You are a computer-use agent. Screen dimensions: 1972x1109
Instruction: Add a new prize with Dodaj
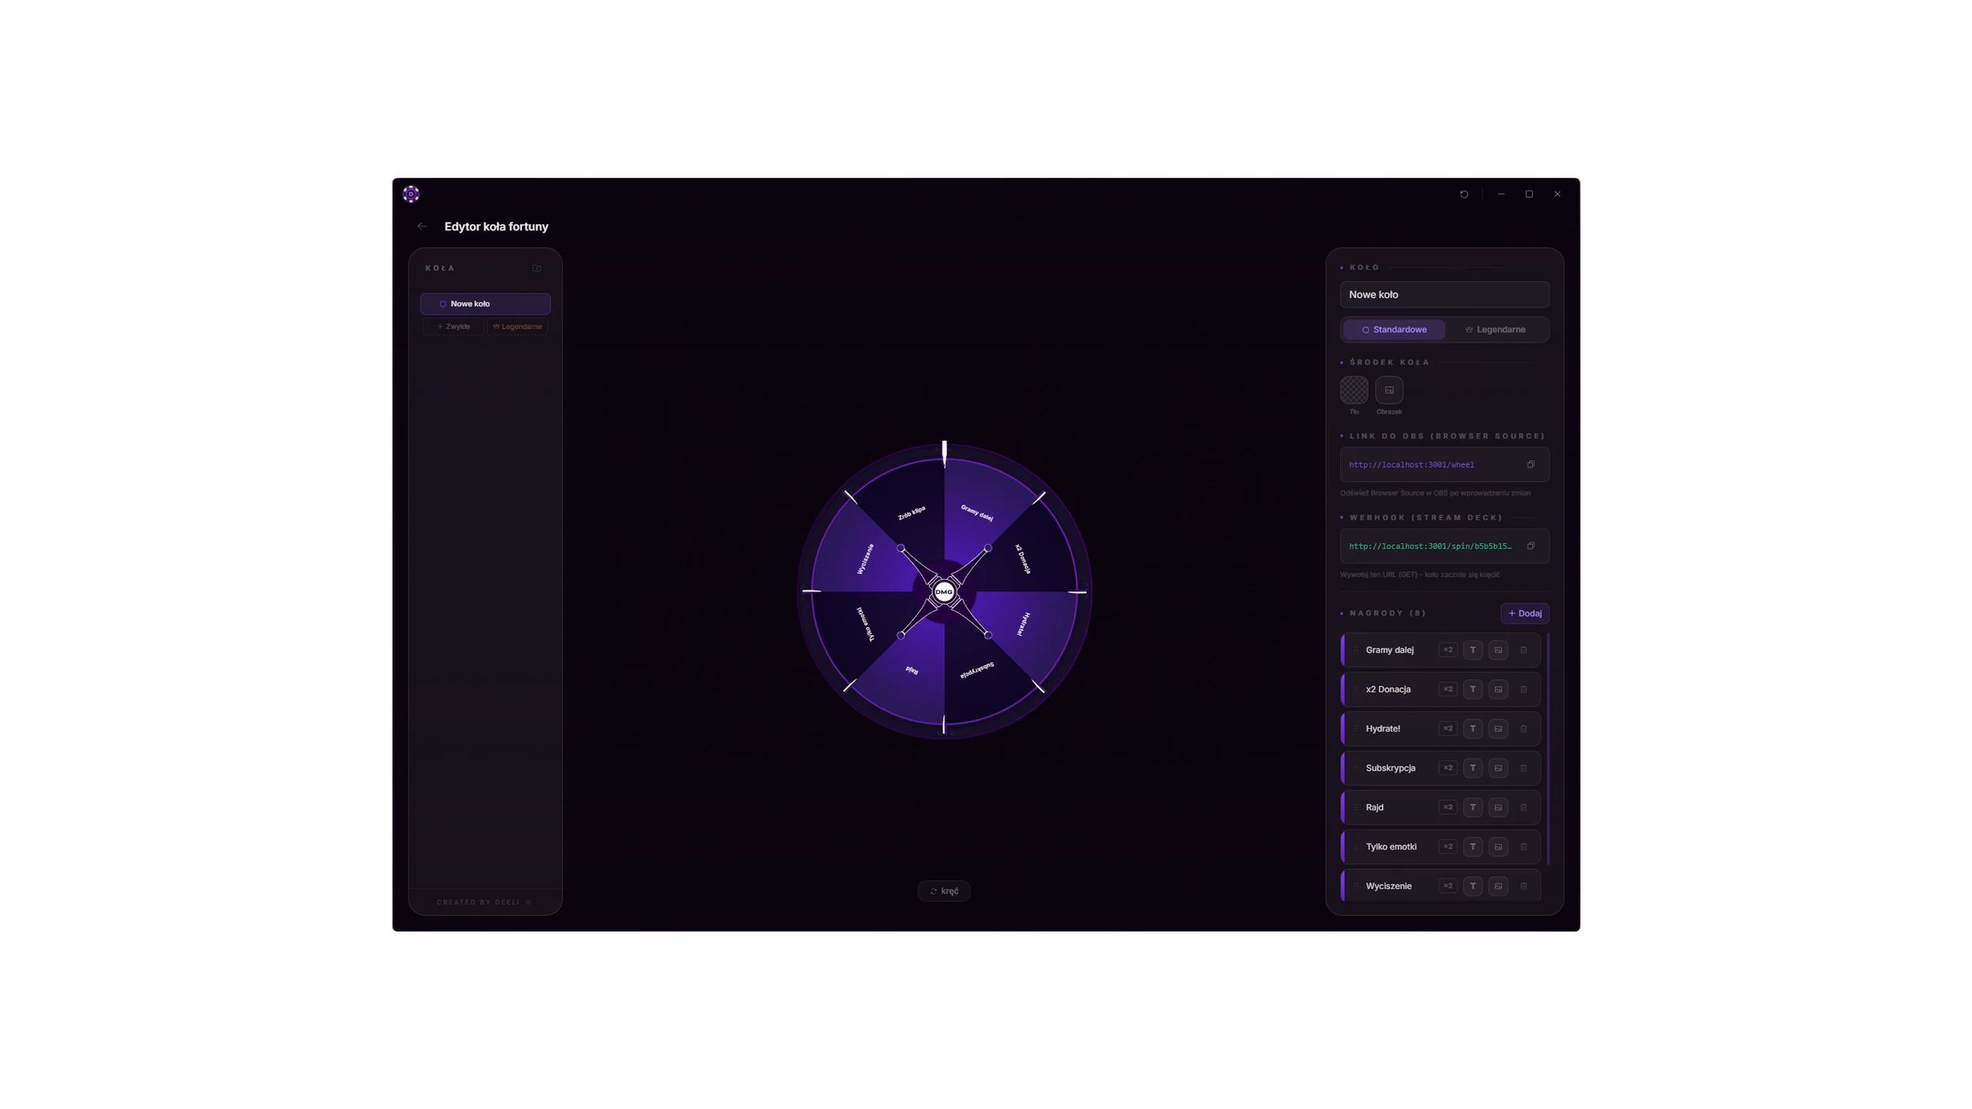pyautogui.click(x=1524, y=614)
